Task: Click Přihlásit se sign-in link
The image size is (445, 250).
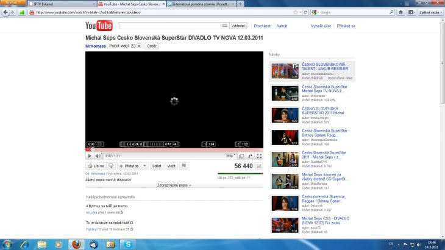Action: pyautogui.click(x=346, y=26)
